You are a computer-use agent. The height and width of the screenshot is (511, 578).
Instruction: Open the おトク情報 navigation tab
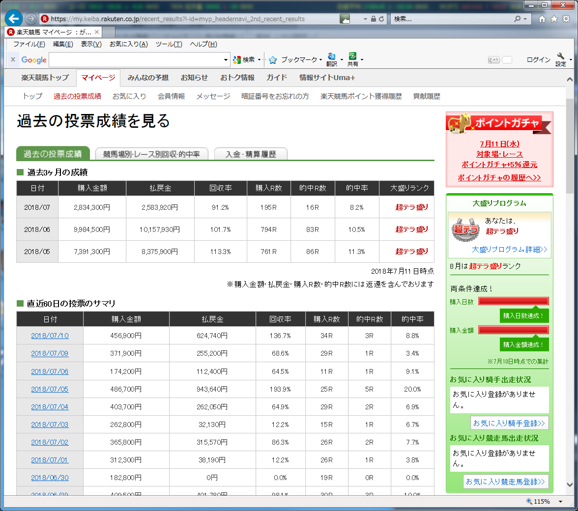[237, 78]
